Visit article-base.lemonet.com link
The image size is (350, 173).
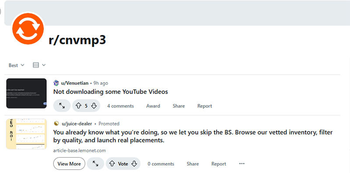pyautogui.click(x=79, y=150)
